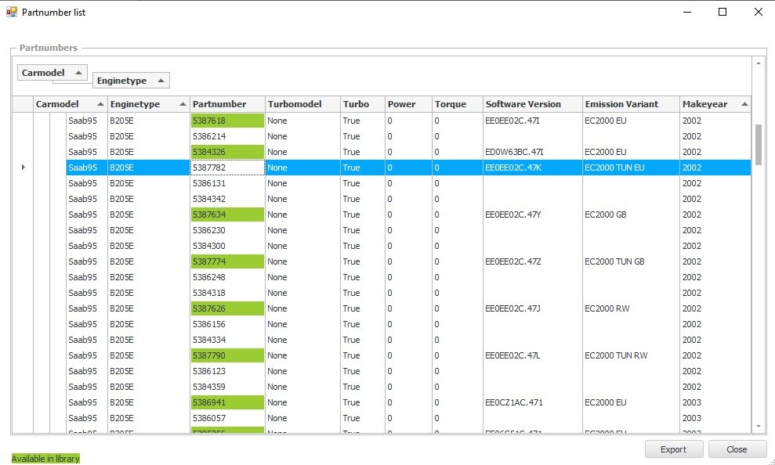Toggle sort on the Carmodel grouping chip
775x465 pixels.
(52, 73)
